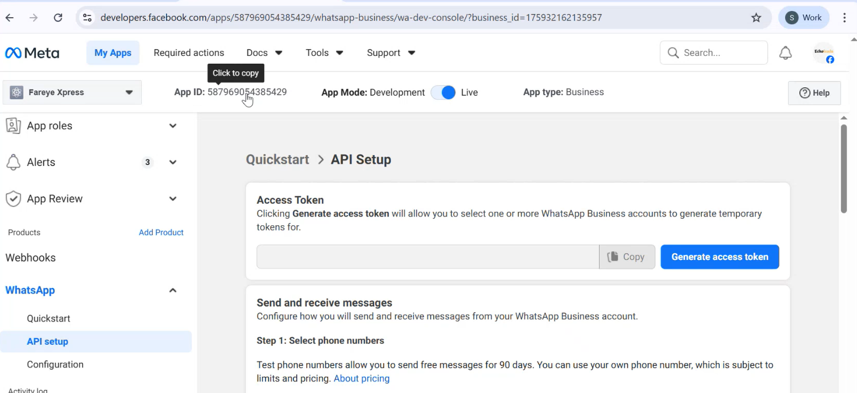Screen dimensions: 857x393
Task: Reload the page
Action: (58, 17)
